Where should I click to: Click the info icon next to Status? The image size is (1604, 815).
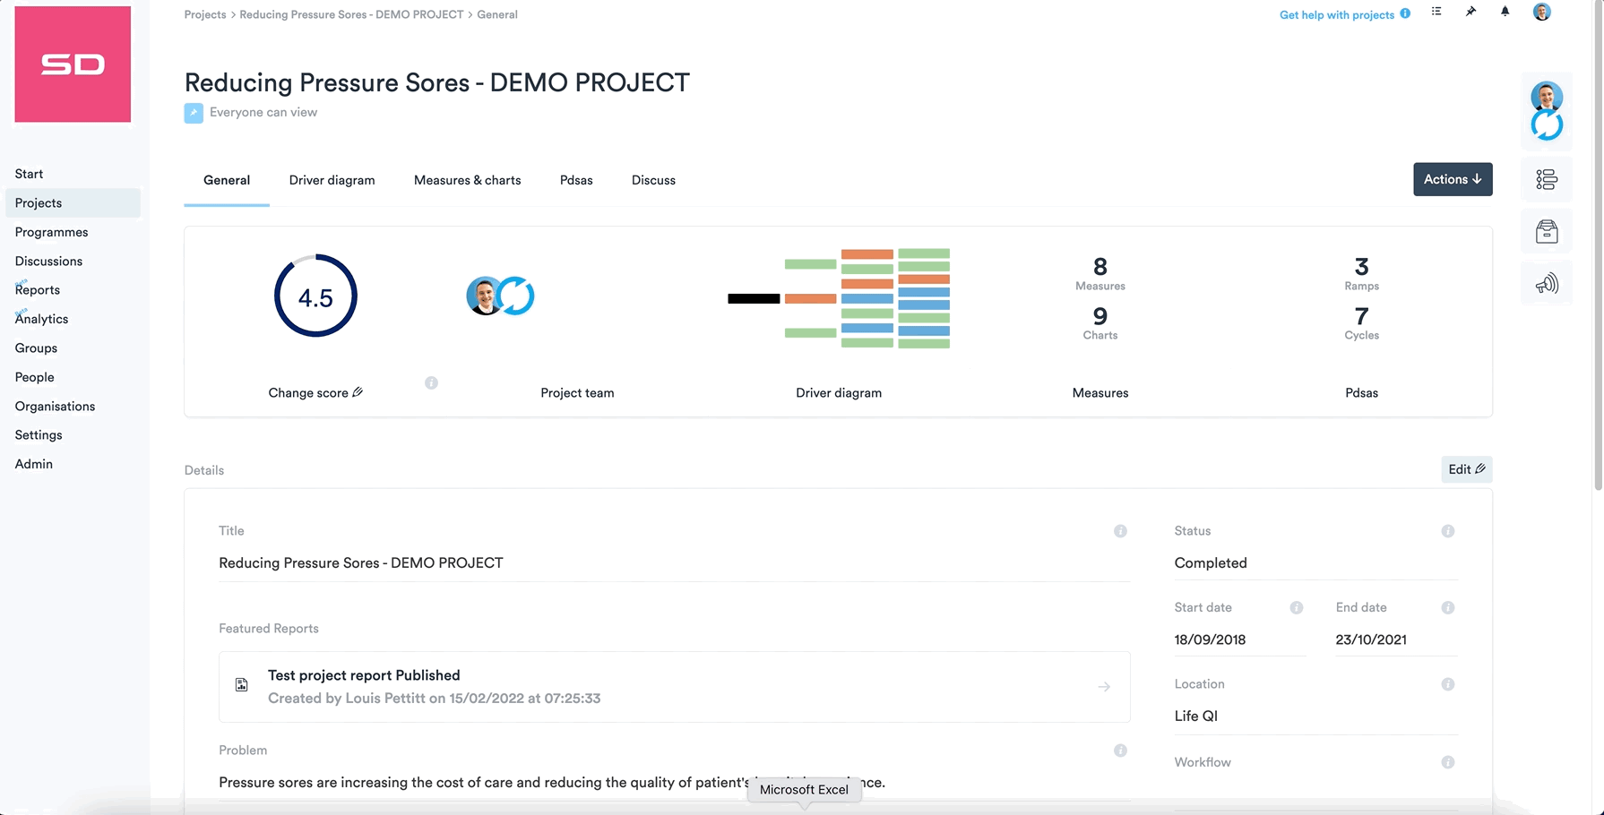(1447, 531)
